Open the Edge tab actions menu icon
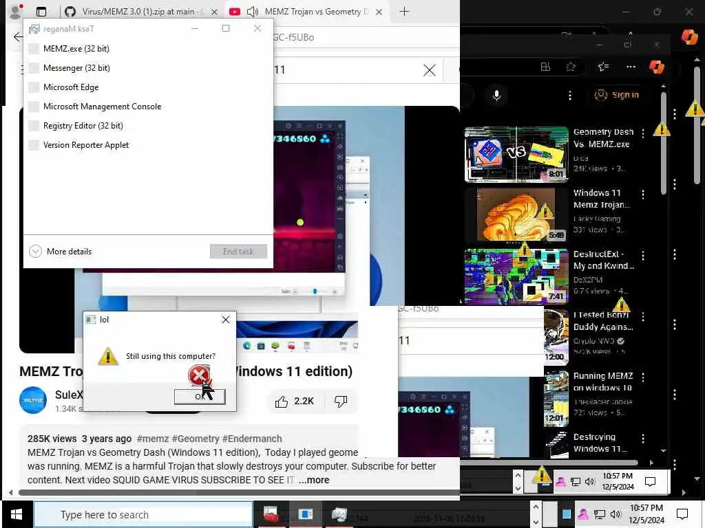705x528 pixels. click(x=41, y=12)
